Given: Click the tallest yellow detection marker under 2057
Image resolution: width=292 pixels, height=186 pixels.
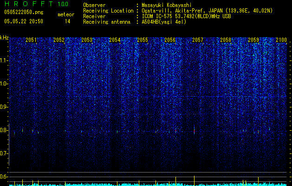Looking at the screenshot, I should tap(194, 180).
